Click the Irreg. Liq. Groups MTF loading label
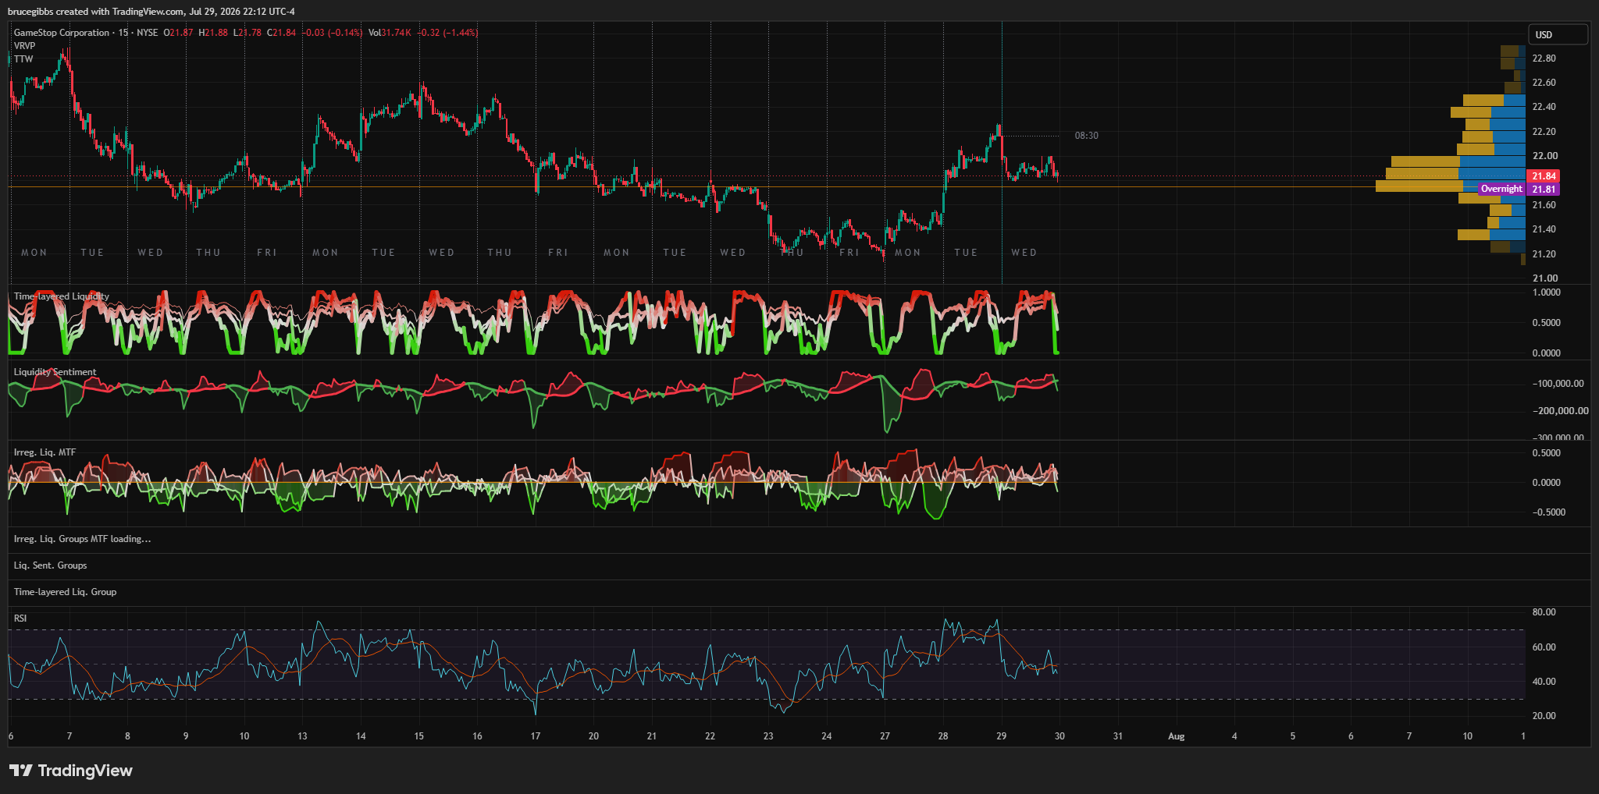Screen dimensions: 1599x794 click(x=83, y=539)
